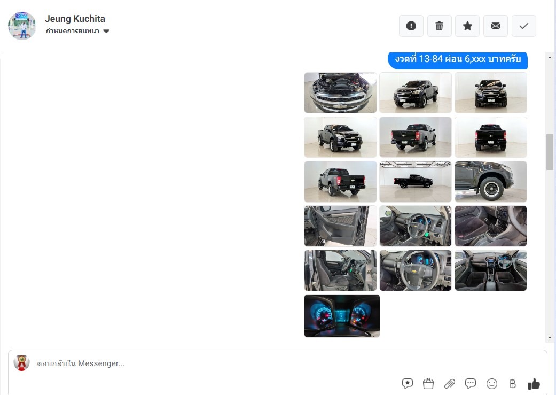Send a thumbs-up like
This screenshot has width=556, height=395.
click(534, 384)
